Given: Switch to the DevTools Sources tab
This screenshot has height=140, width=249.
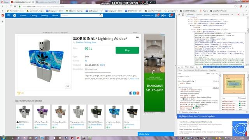Looking at the screenshot, I should click(207, 15).
